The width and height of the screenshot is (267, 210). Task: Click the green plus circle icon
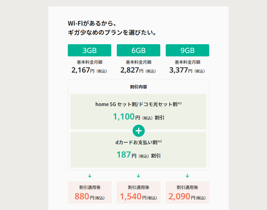click(138, 131)
